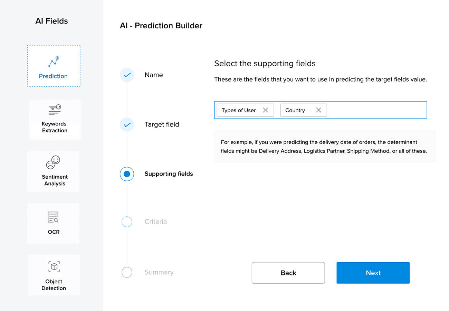
Task: Click the Criteria step label
Action: [155, 222]
